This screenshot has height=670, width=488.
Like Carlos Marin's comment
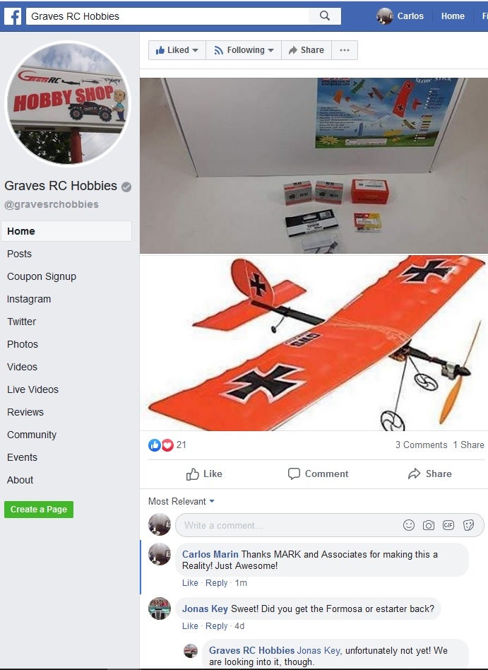pos(190,583)
